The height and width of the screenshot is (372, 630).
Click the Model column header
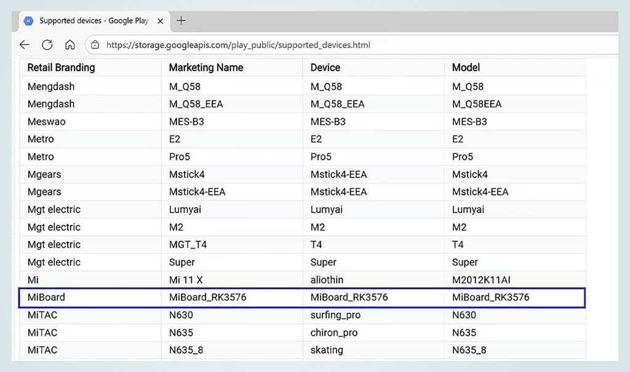pos(466,68)
